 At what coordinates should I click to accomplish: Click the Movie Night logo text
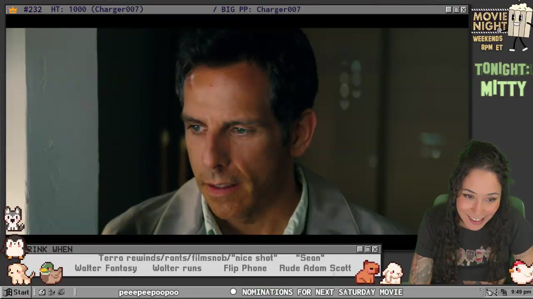[490, 21]
